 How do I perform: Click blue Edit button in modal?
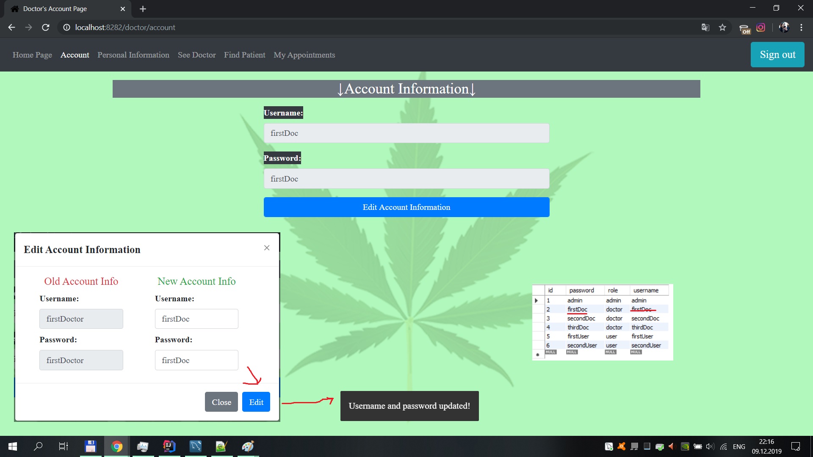tap(256, 402)
